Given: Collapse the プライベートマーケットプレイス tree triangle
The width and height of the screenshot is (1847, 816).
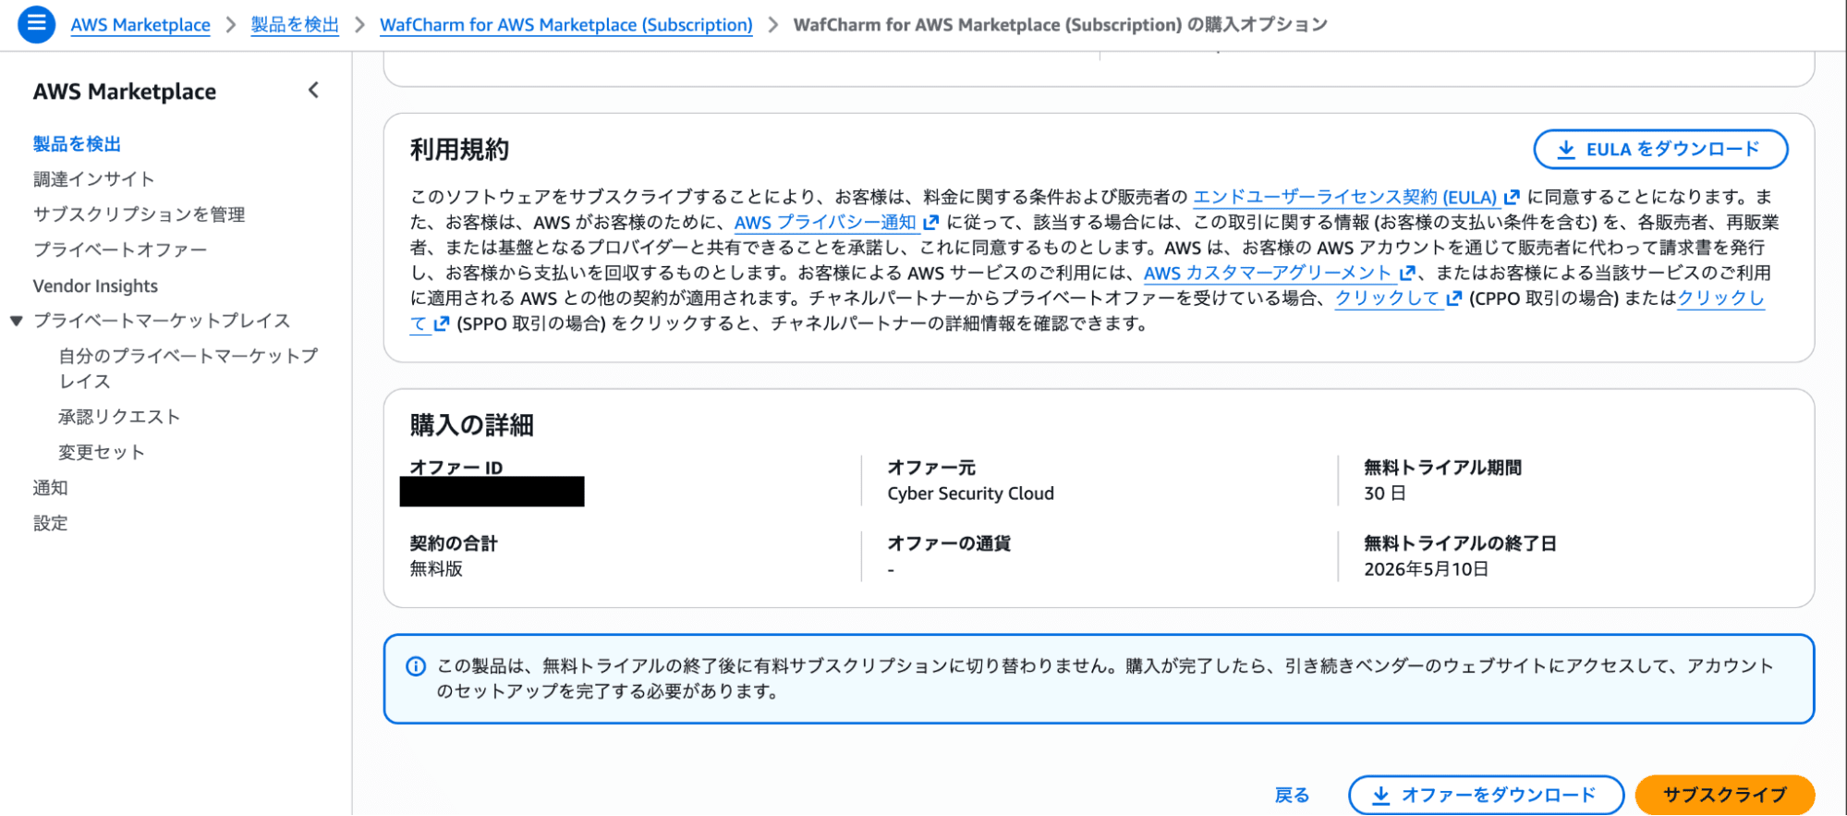Looking at the screenshot, I should pos(17,321).
